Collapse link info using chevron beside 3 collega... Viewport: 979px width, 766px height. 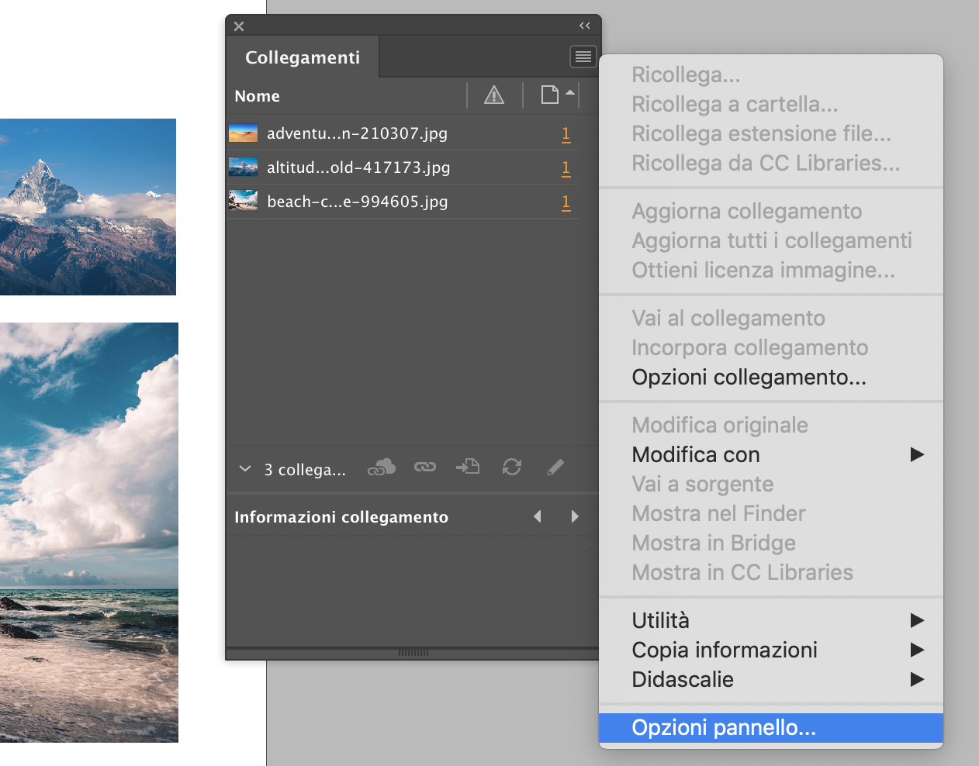click(245, 469)
